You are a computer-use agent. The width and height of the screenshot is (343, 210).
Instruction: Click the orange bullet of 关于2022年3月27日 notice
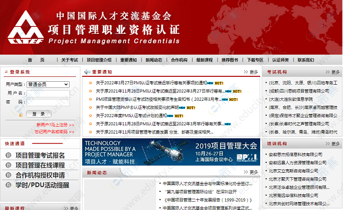click(x=90, y=83)
